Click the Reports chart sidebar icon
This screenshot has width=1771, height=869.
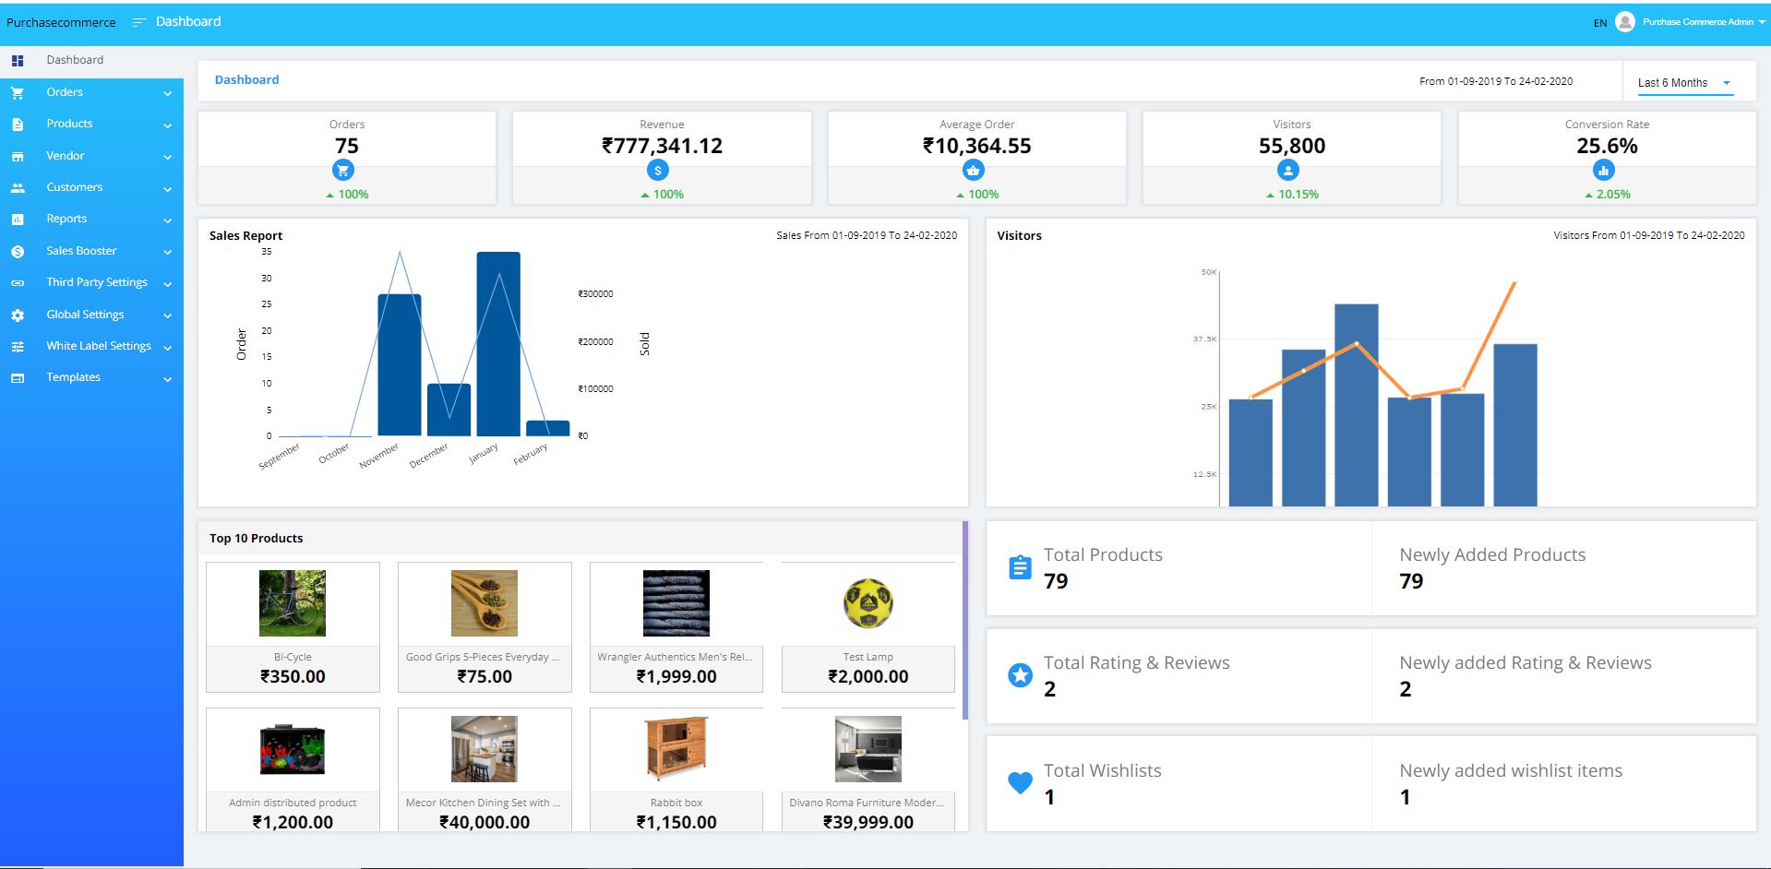[x=18, y=220]
